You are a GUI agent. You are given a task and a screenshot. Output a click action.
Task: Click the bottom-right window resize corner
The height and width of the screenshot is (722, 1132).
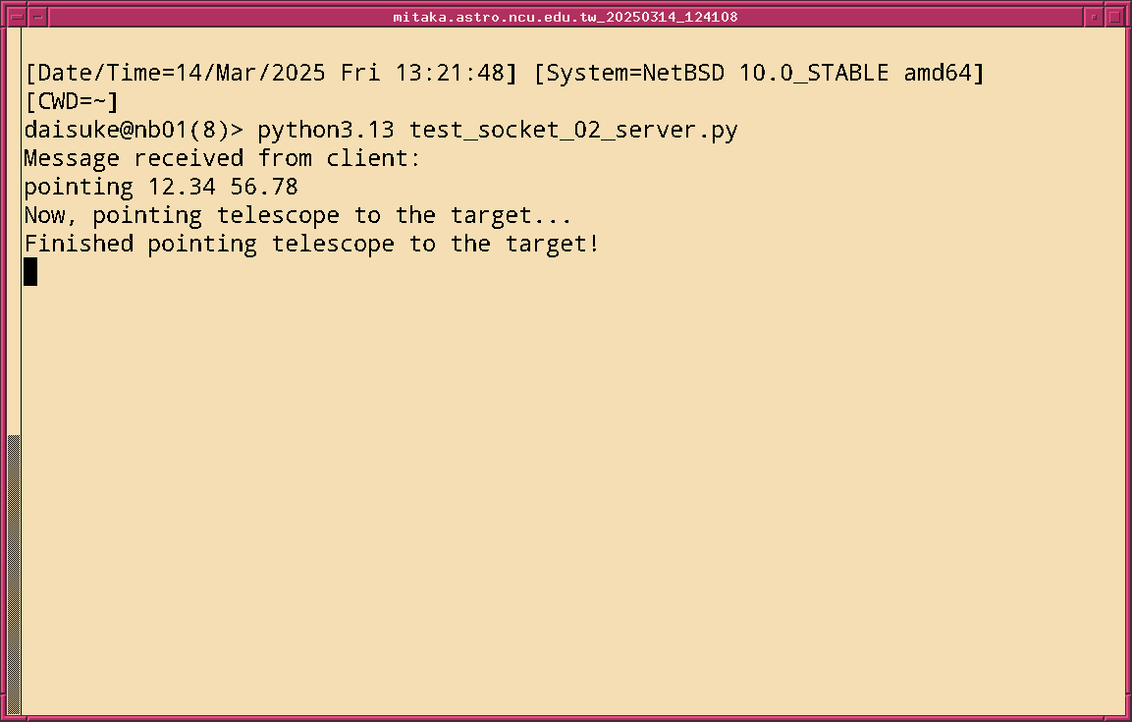coord(1127,717)
